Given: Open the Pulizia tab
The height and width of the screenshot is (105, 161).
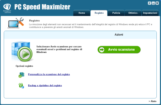Looking at the screenshot, I should click(x=116, y=13).
